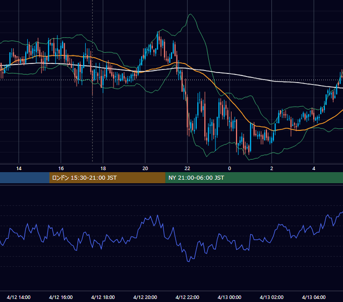Click the hour label 20 on price chart axis
This screenshot has height=302, width=343.
pos(145,168)
